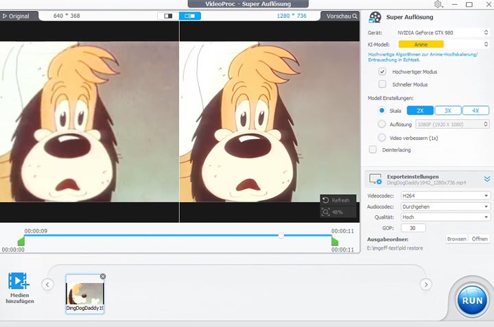
Task: Open the settings gear in title bar
Action: [438, 4]
